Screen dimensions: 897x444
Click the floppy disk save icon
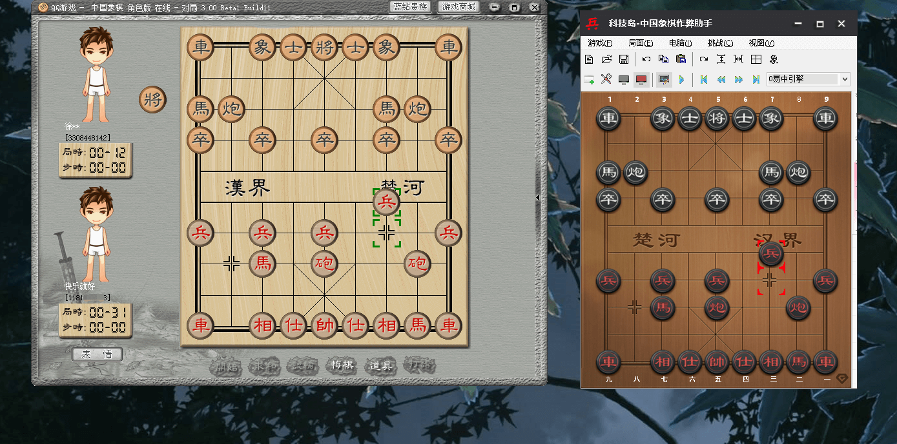(x=624, y=59)
